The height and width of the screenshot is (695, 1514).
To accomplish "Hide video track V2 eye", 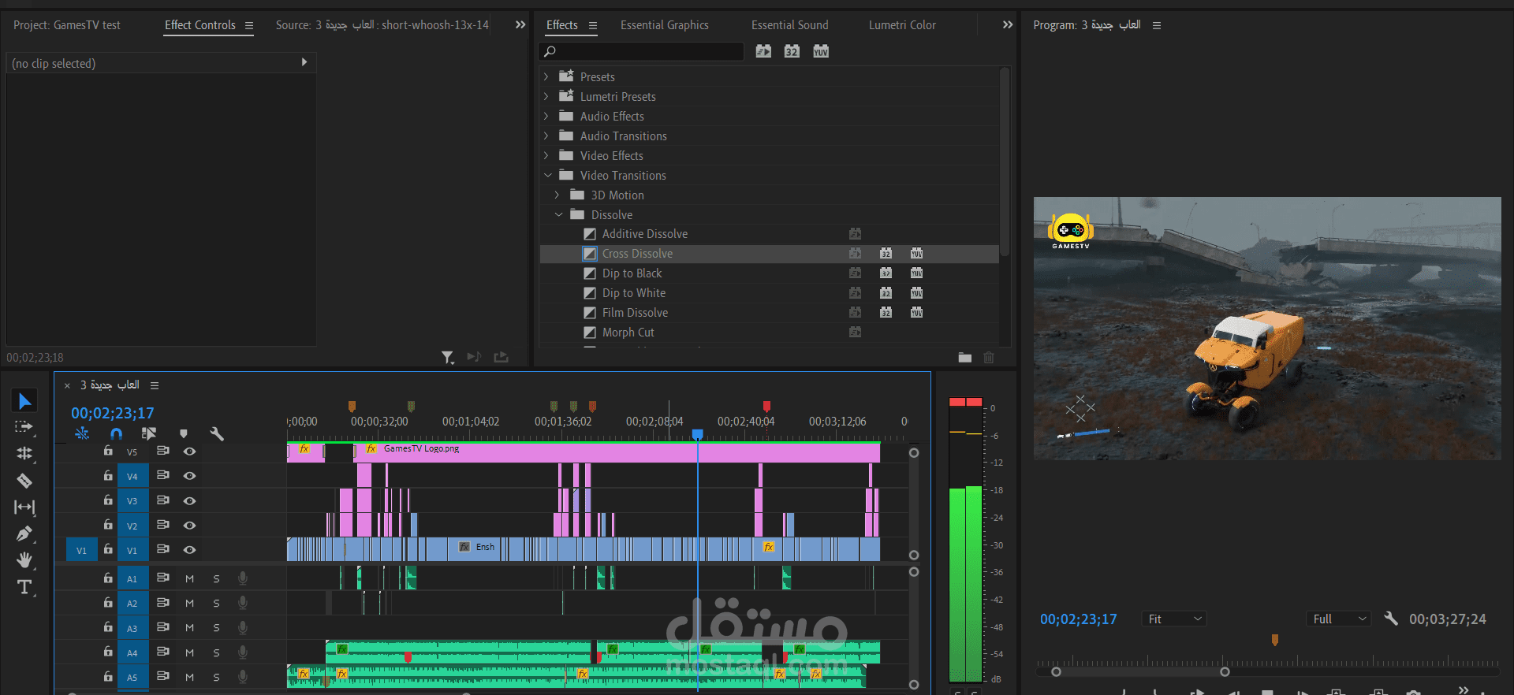I will pyautogui.click(x=189, y=525).
